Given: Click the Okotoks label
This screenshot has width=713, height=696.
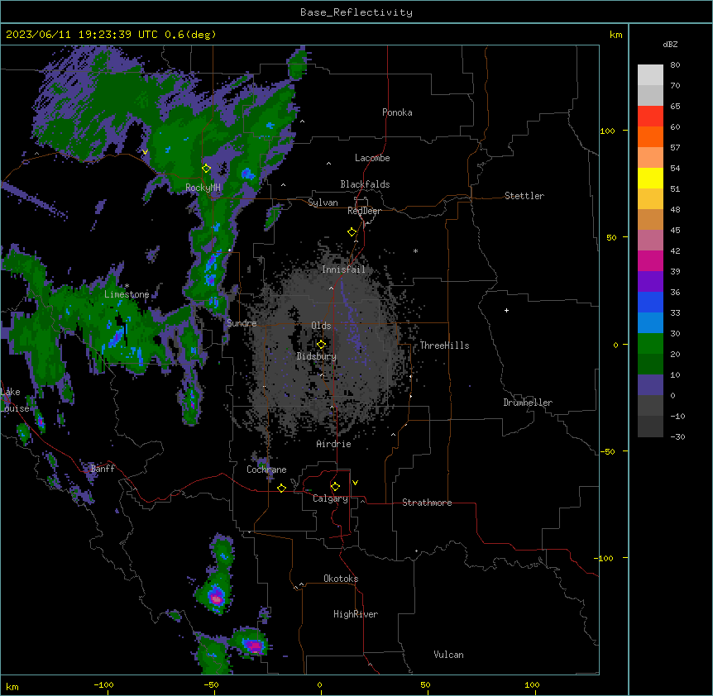Looking at the screenshot, I should (x=341, y=579).
